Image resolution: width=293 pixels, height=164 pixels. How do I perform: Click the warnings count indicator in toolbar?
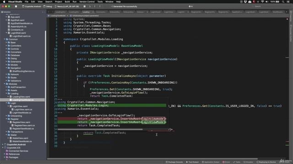click(x=190, y=6)
